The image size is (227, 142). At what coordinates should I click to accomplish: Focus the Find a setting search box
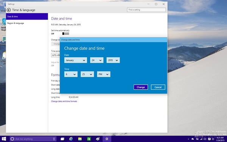tap(146, 10)
